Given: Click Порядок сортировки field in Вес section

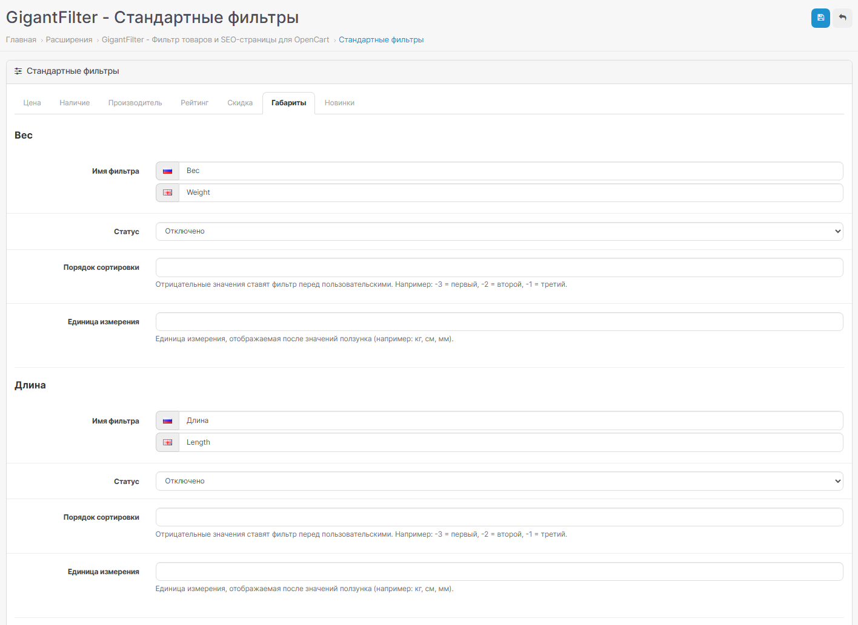Looking at the screenshot, I should pos(499,267).
